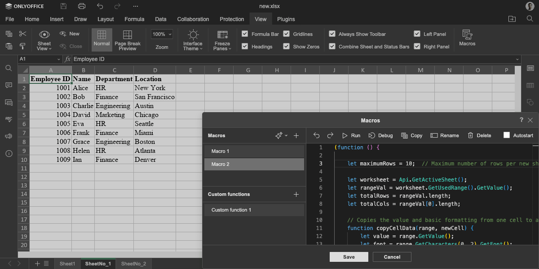
Task: Switch to the Plugins tab
Action: click(286, 19)
